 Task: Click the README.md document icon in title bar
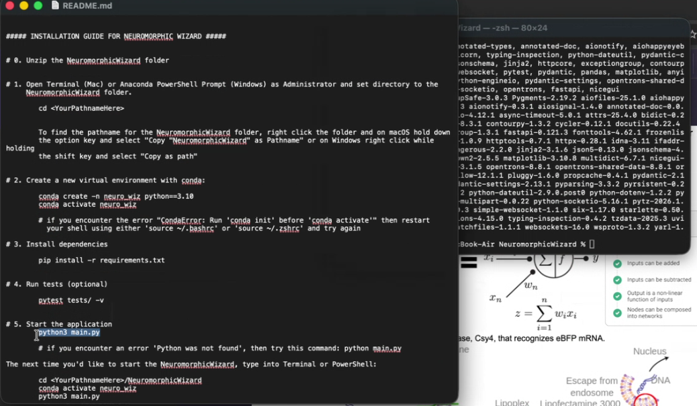coord(55,5)
